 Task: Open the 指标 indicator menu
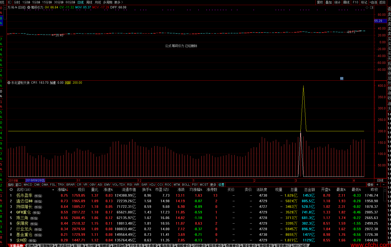[x=11, y=185]
